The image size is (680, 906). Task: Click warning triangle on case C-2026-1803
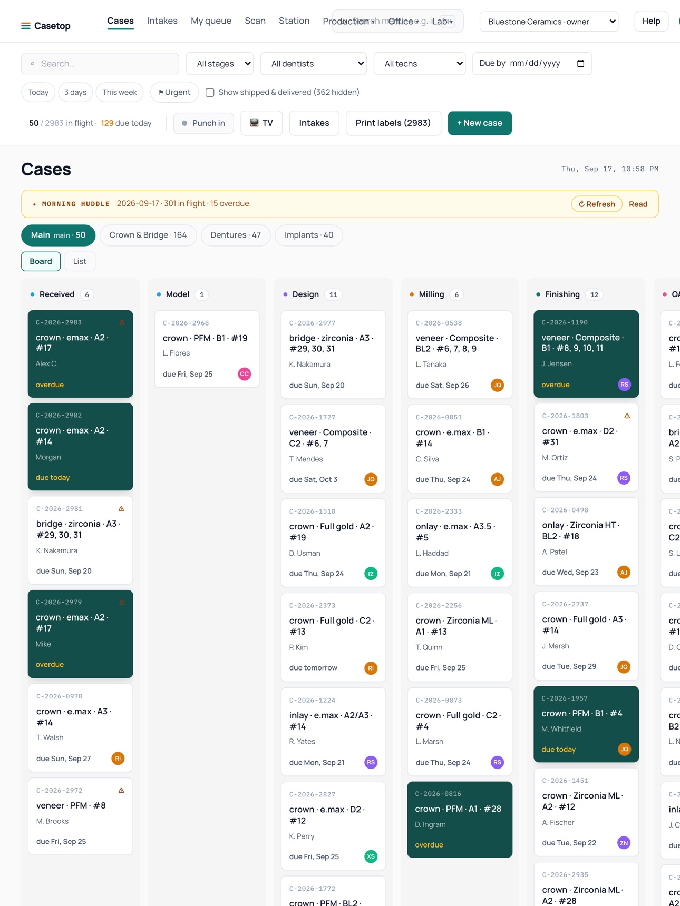click(x=627, y=416)
